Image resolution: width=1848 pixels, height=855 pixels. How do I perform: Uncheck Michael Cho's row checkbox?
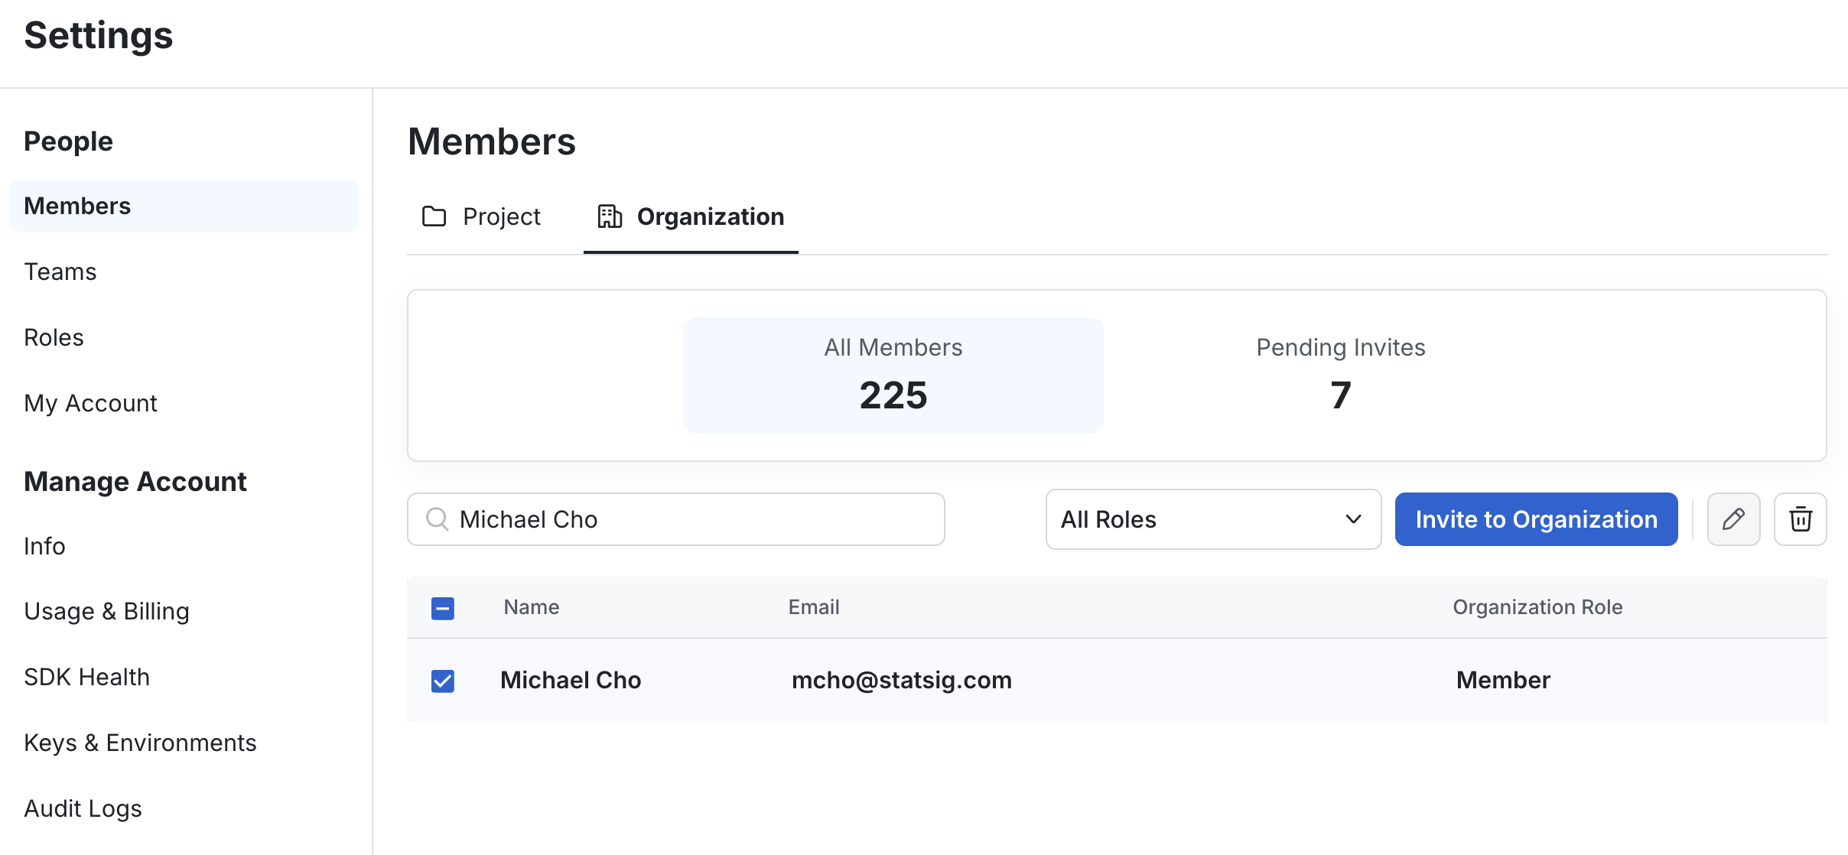(444, 680)
